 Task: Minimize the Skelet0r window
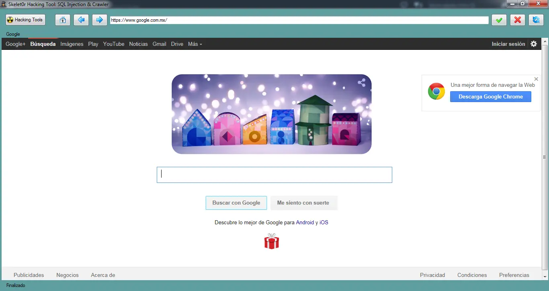(x=512, y=4)
